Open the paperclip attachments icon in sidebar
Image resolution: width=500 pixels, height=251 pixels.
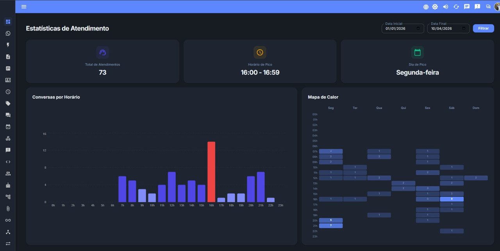8,209
